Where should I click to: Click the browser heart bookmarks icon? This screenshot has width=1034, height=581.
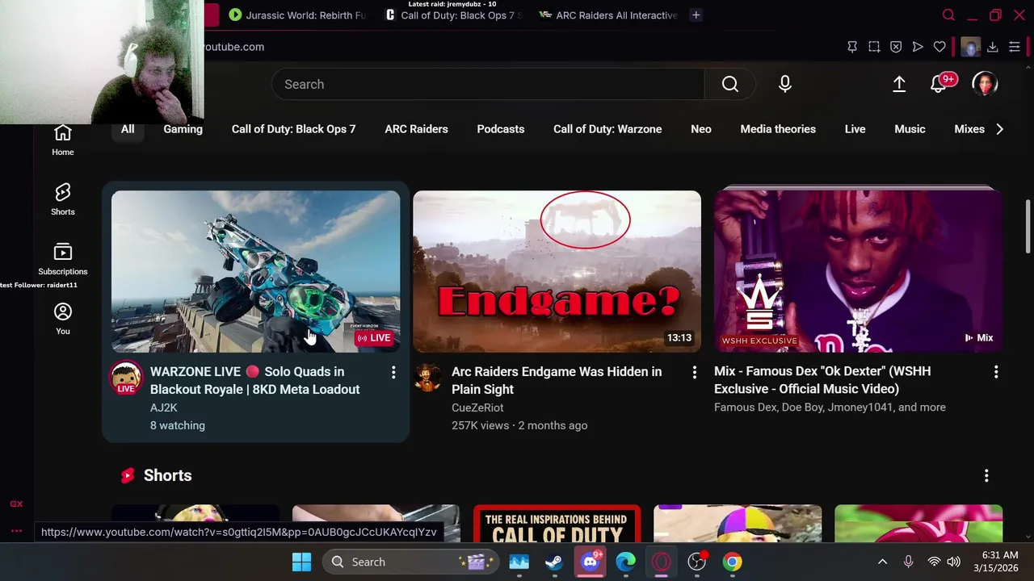pyautogui.click(x=939, y=47)
